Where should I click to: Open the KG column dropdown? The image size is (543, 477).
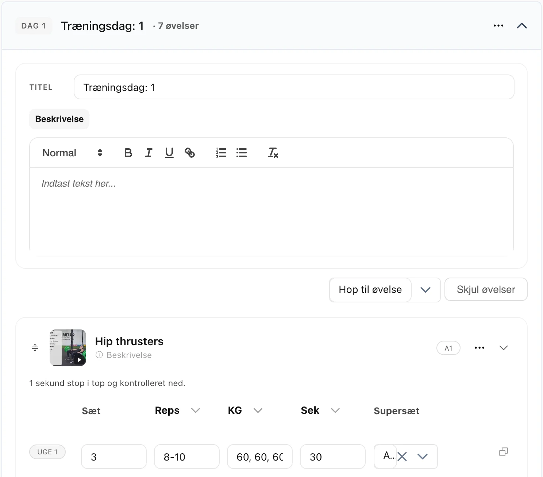[258, 411]
